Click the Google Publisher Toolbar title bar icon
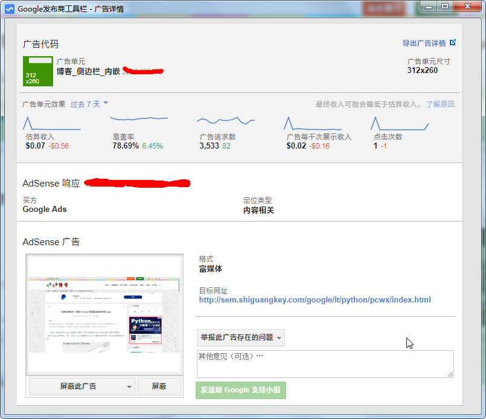The image size is (486, 419). [10, 9]
